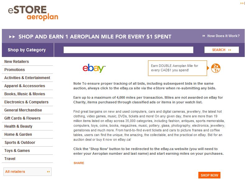Image resolution: width=245 pixels, height=179 pixels.
Task: Click the double-arrow icon before the Shop and Earn banner
Action: [x=12, y=37]
